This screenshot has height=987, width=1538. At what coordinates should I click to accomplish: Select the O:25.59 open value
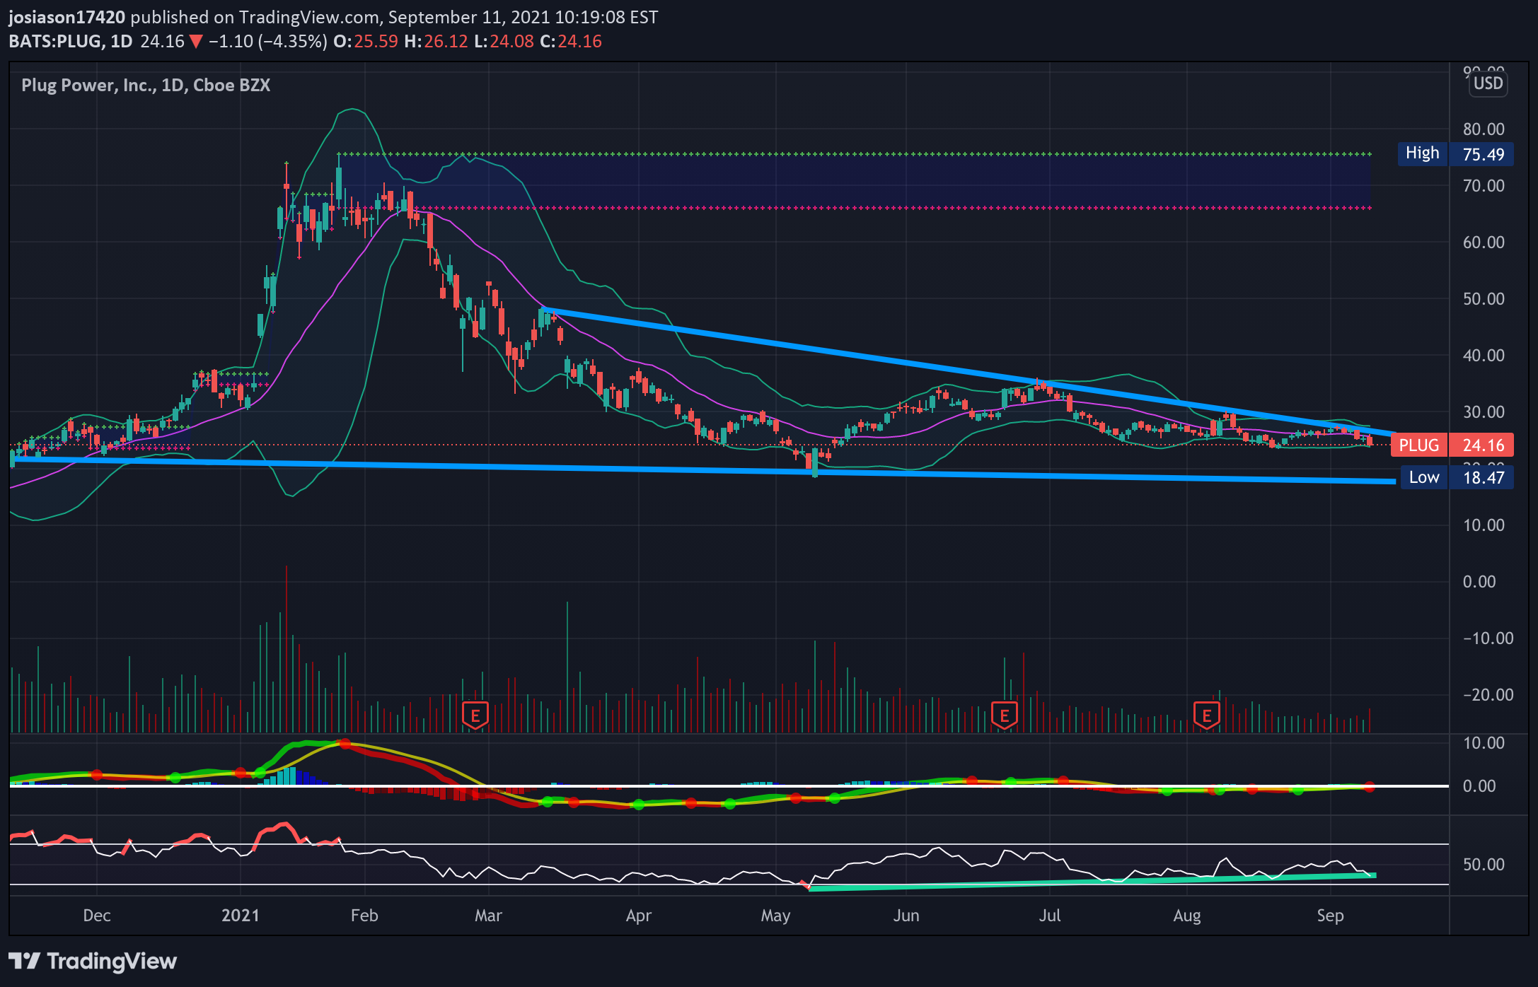(366, 41)
